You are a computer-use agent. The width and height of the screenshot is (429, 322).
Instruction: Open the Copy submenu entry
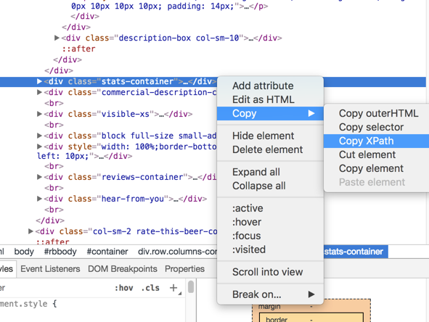pos(270,113)
